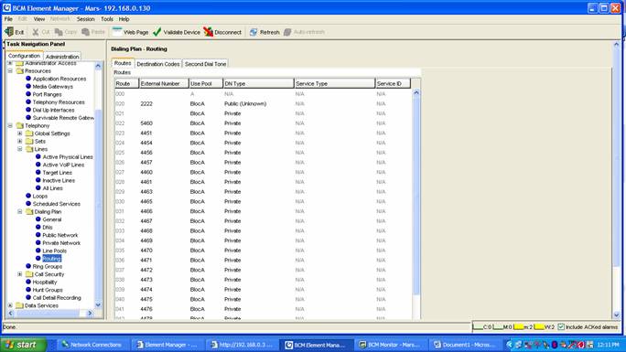Expand the Data Services folder

point(10,305)
